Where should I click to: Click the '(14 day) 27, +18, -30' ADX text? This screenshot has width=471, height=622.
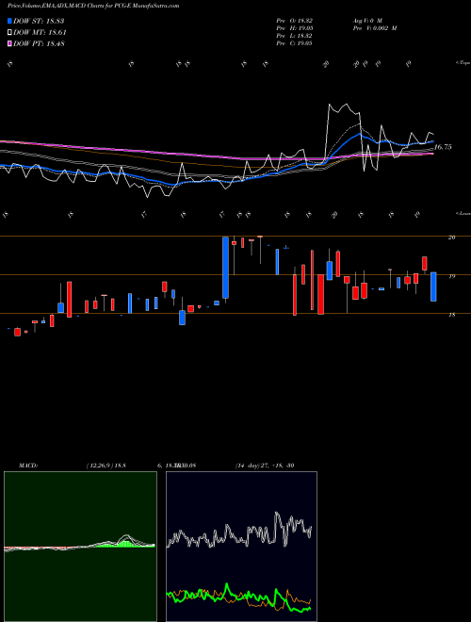point(265,466)
